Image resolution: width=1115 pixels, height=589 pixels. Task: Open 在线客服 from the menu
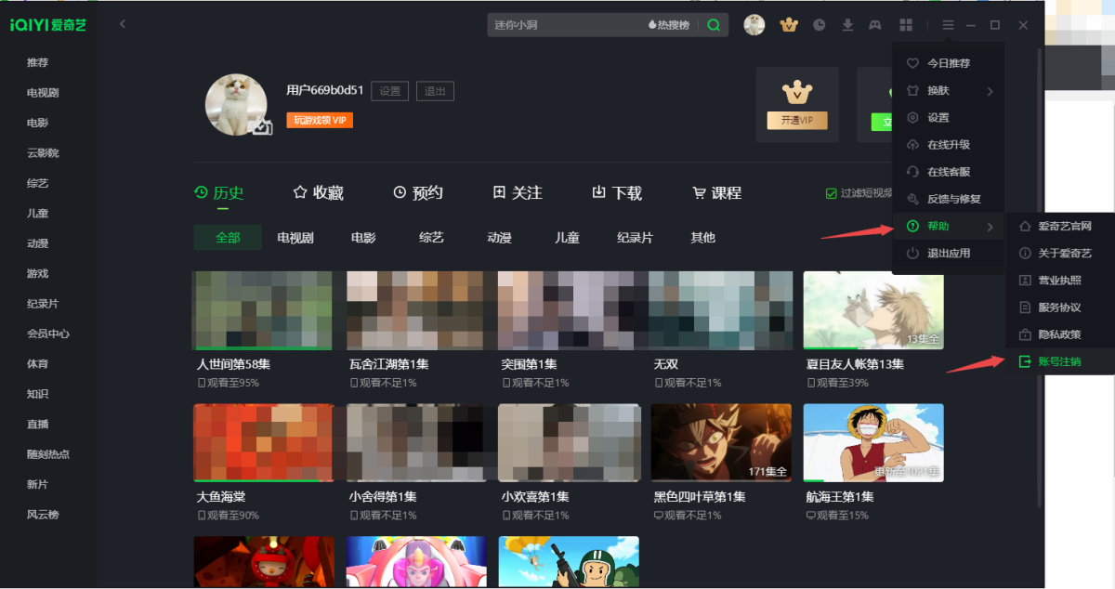[x=948, y=172]
